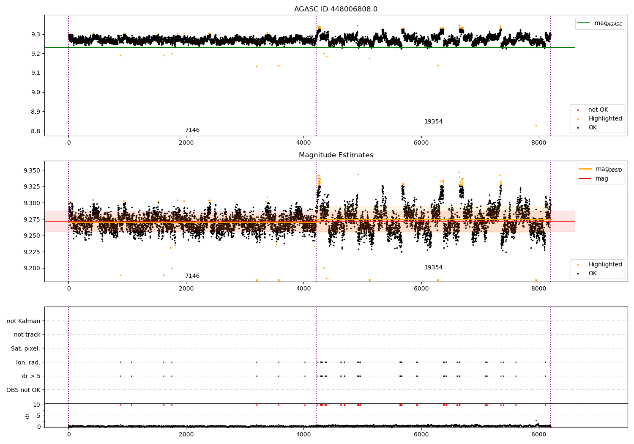
Task: Click the 'Ion. rad.' axis label
Action: tap(28, 362)
